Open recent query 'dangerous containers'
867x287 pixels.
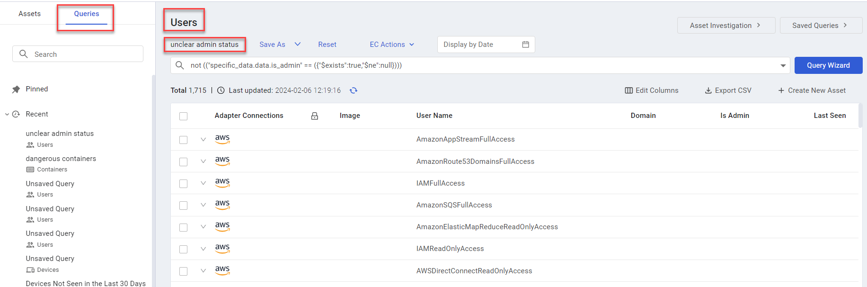coord(61,159)
